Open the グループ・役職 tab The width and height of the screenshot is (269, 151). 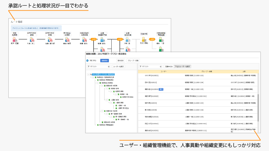(x=133, y=60)
